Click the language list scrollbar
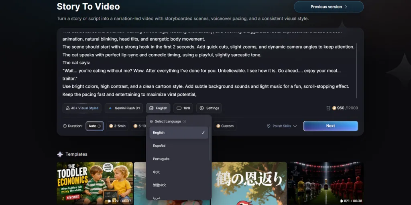 [x=210, y=143]
